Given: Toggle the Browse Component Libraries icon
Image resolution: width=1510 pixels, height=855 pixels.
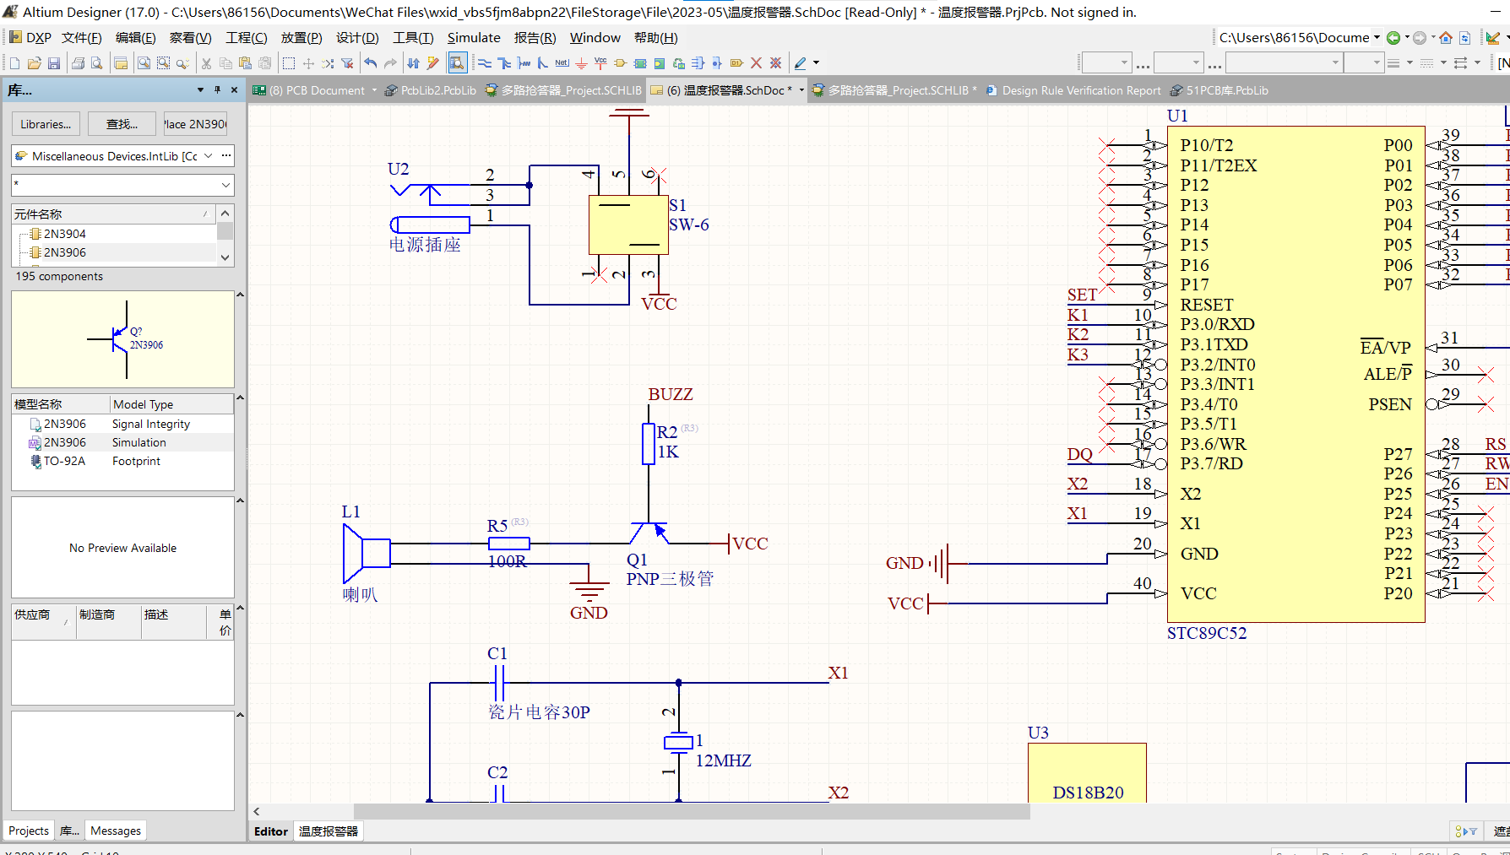Looking at the screenshot, I should coord(457,63).
